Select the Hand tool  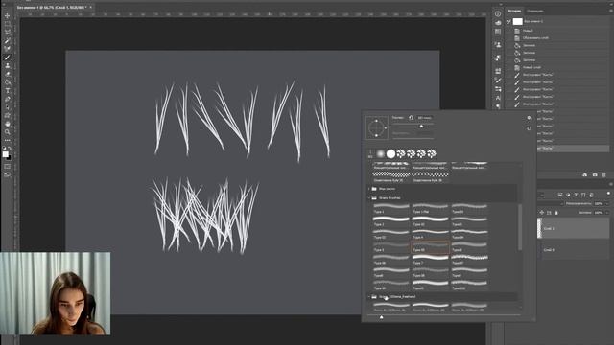click(x=7, y=124)
